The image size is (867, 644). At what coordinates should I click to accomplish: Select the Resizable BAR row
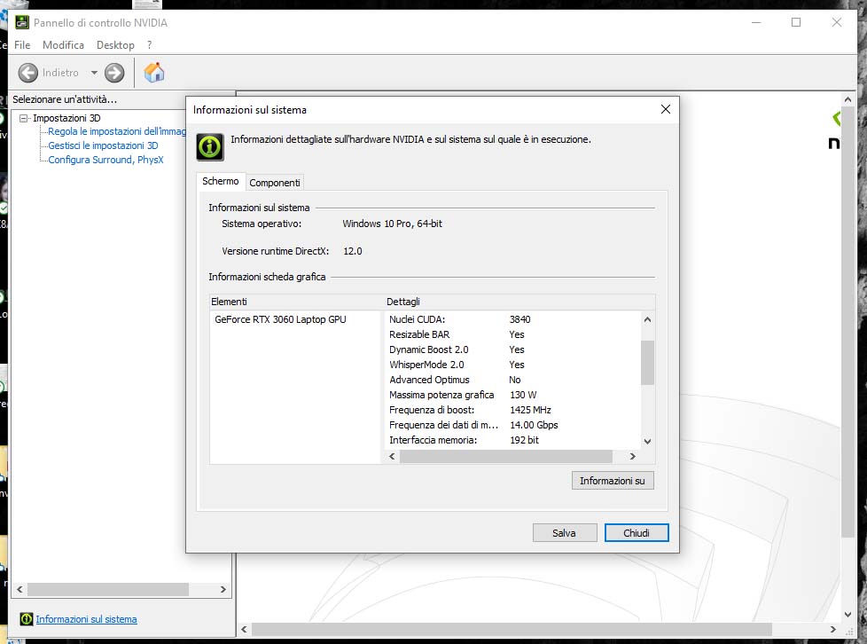pyautogui.click(x=512, y=334)
